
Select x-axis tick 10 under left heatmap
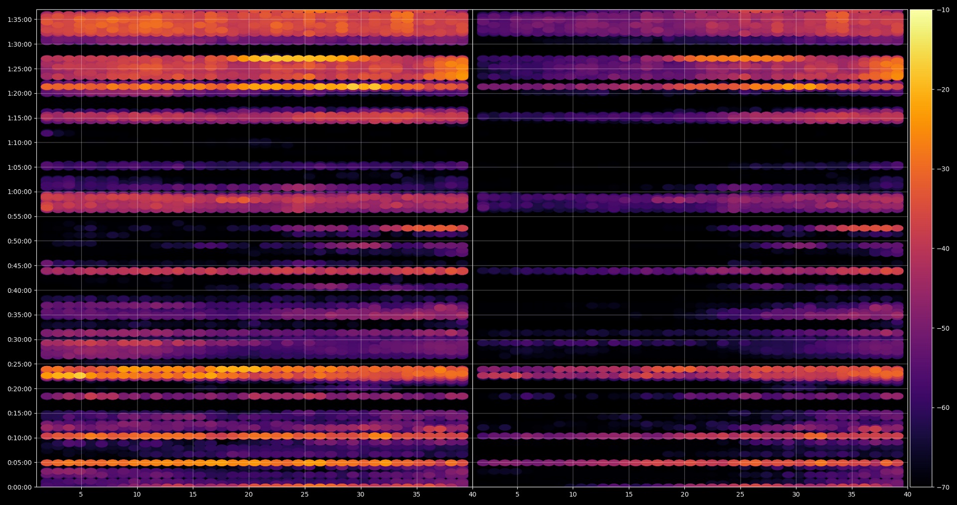(x=137, y=495)
